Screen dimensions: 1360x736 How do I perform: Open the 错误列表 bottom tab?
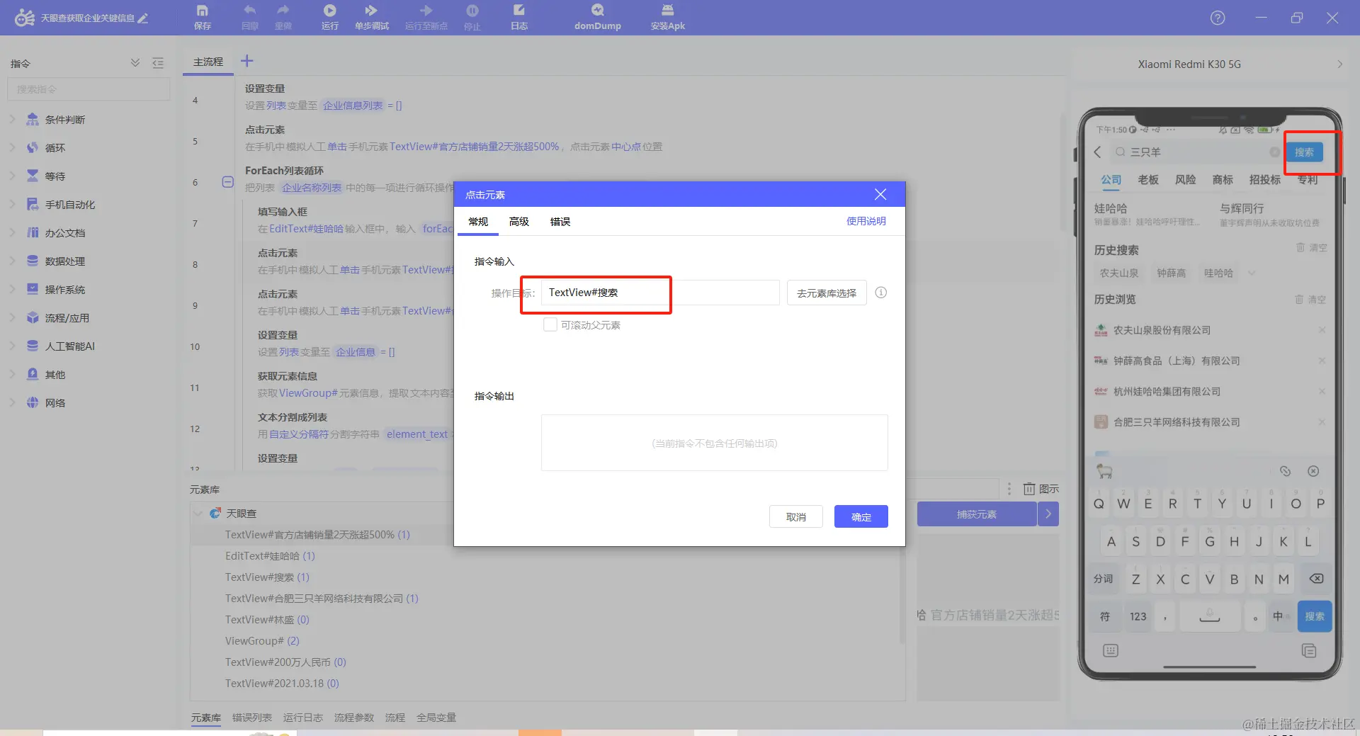tap(252, 718)
